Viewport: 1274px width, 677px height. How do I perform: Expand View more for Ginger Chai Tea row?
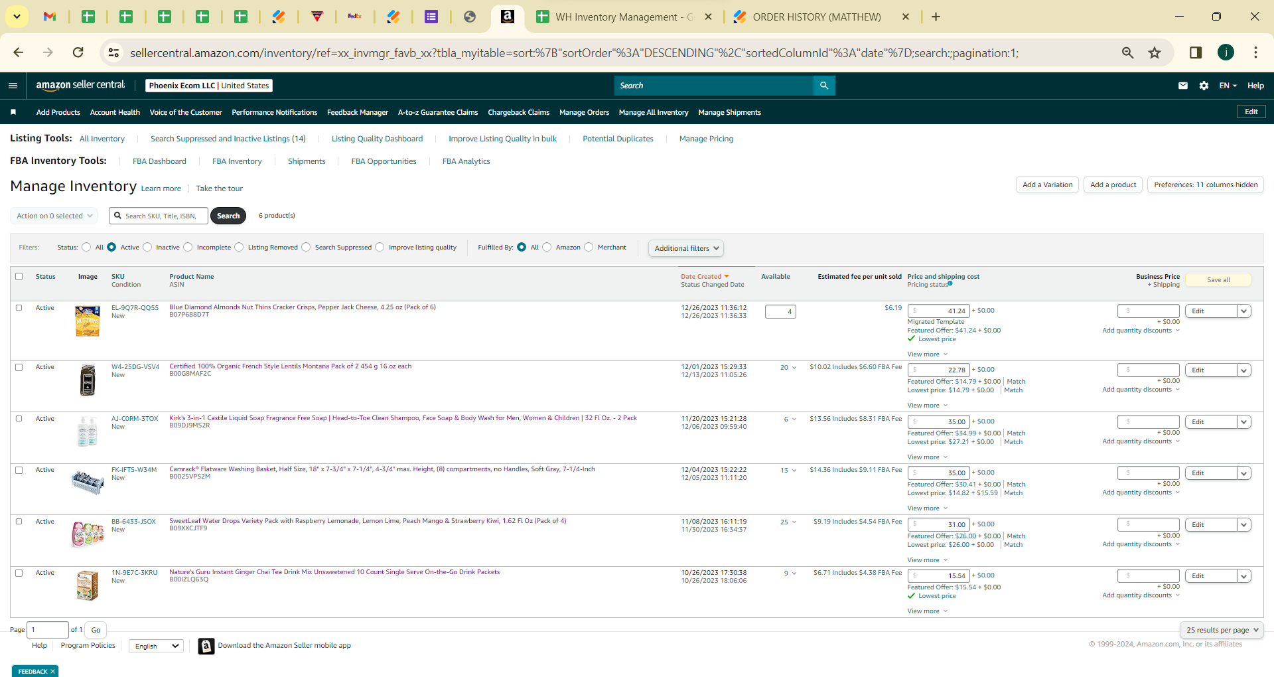coord(928,611)
